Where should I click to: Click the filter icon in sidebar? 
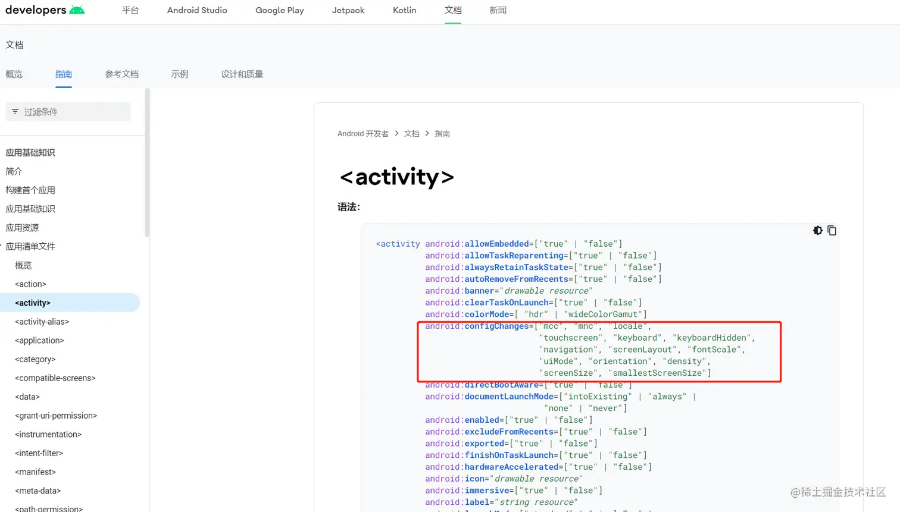click(15, 112)
